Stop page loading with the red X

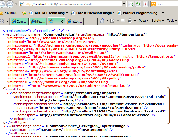[x=145, y=4]
